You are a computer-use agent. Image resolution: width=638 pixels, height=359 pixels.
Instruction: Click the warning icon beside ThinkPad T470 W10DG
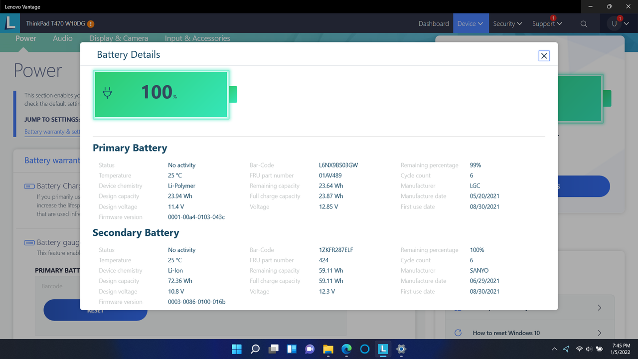tap(90, 23)
